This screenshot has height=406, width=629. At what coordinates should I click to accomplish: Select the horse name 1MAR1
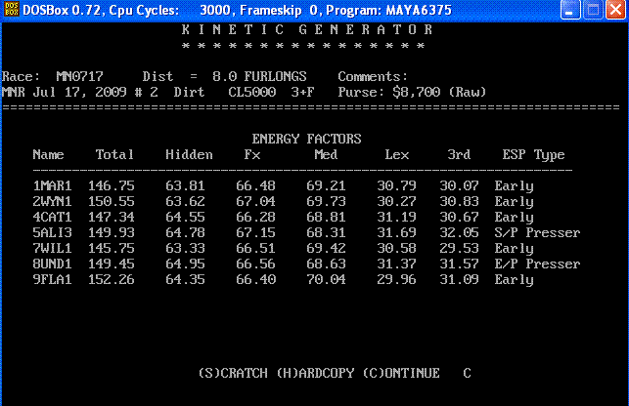[52, 185]
